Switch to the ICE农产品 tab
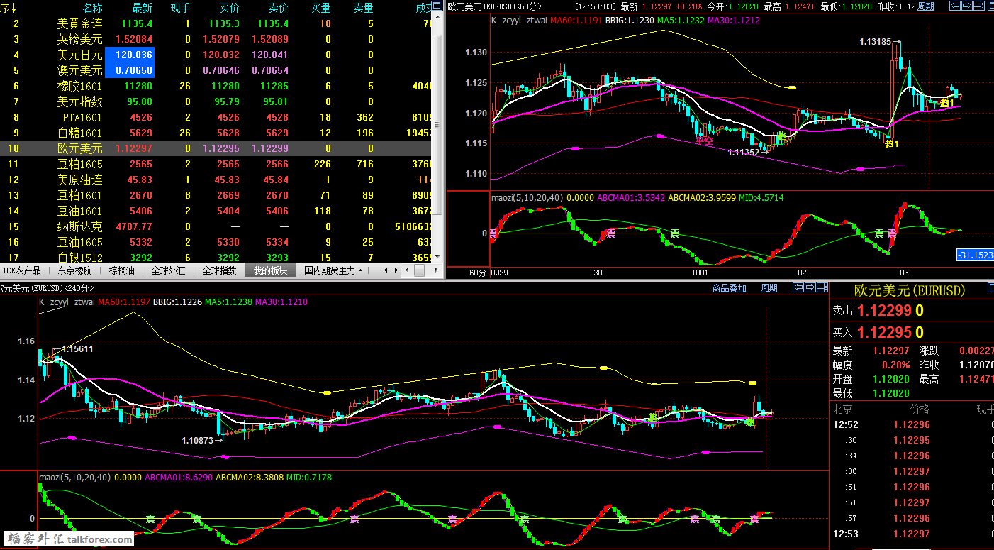 (22, 270)
